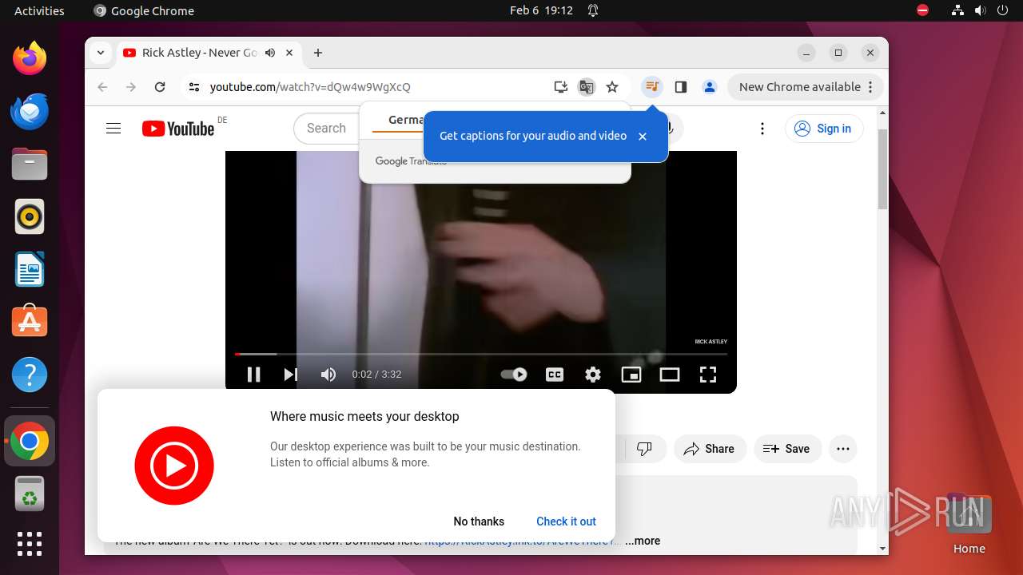Dislike the video
Screen dimensions: 1023x575
tap(644, 449)
